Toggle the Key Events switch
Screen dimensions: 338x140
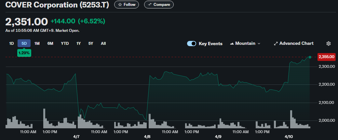coord(192,44)
